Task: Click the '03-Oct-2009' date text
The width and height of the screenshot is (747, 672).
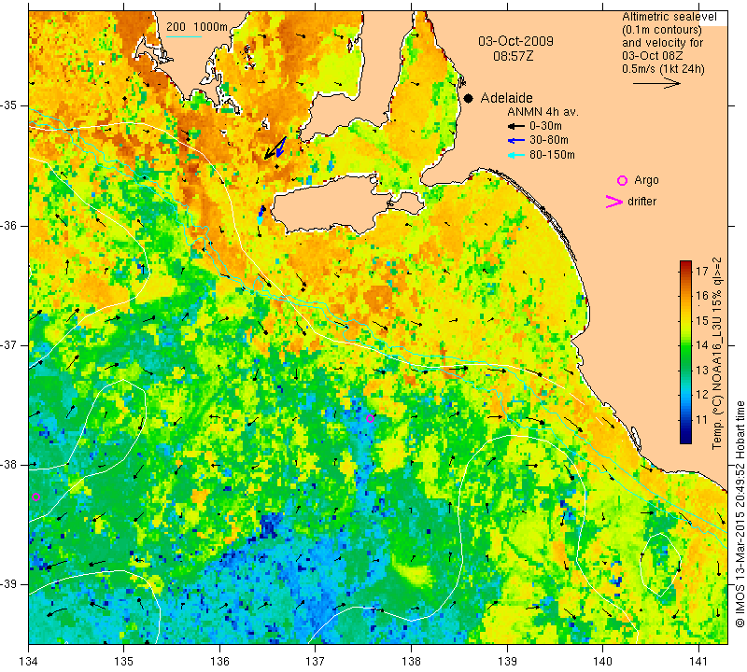Action: pos(516,41)
